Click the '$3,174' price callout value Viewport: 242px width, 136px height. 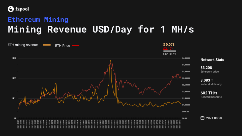click(x=168, y=49)
